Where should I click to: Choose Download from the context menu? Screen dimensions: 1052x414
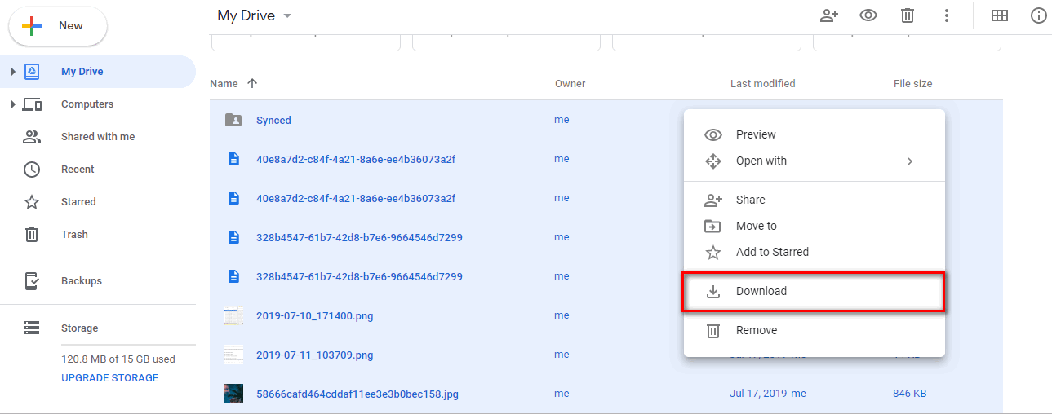click(761, 291)
